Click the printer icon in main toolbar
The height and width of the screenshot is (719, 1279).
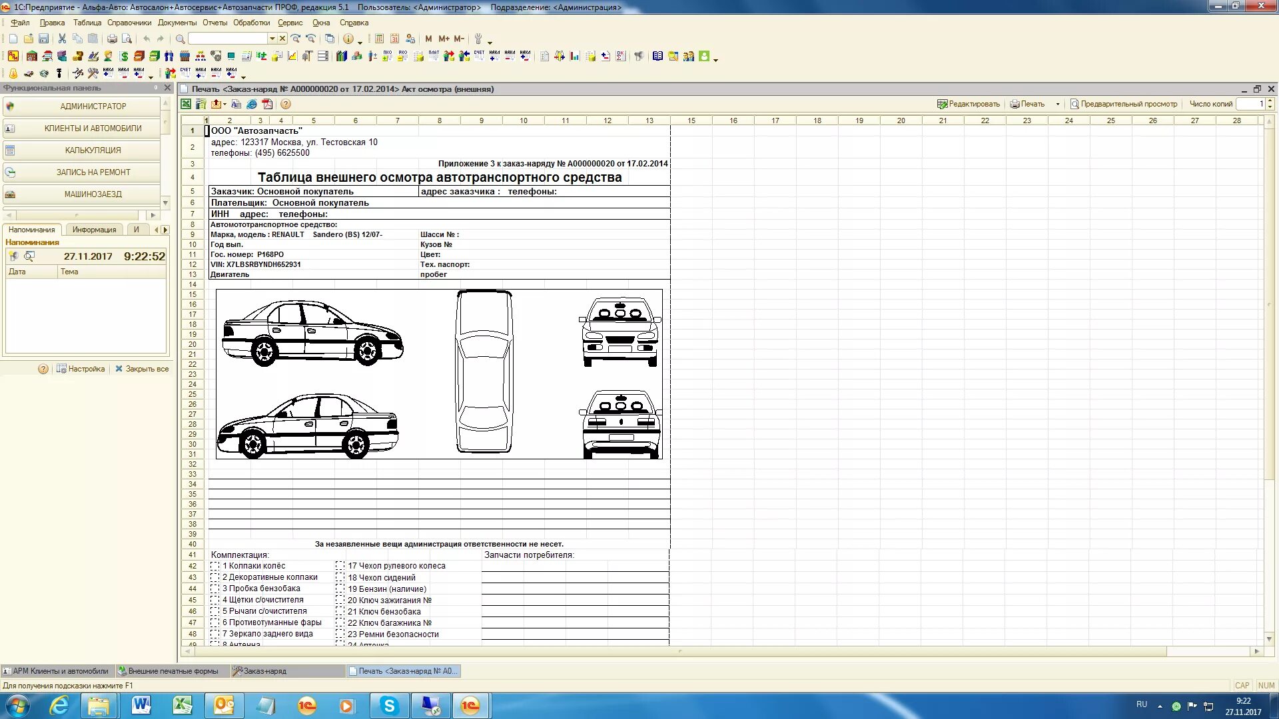point(112,39)
